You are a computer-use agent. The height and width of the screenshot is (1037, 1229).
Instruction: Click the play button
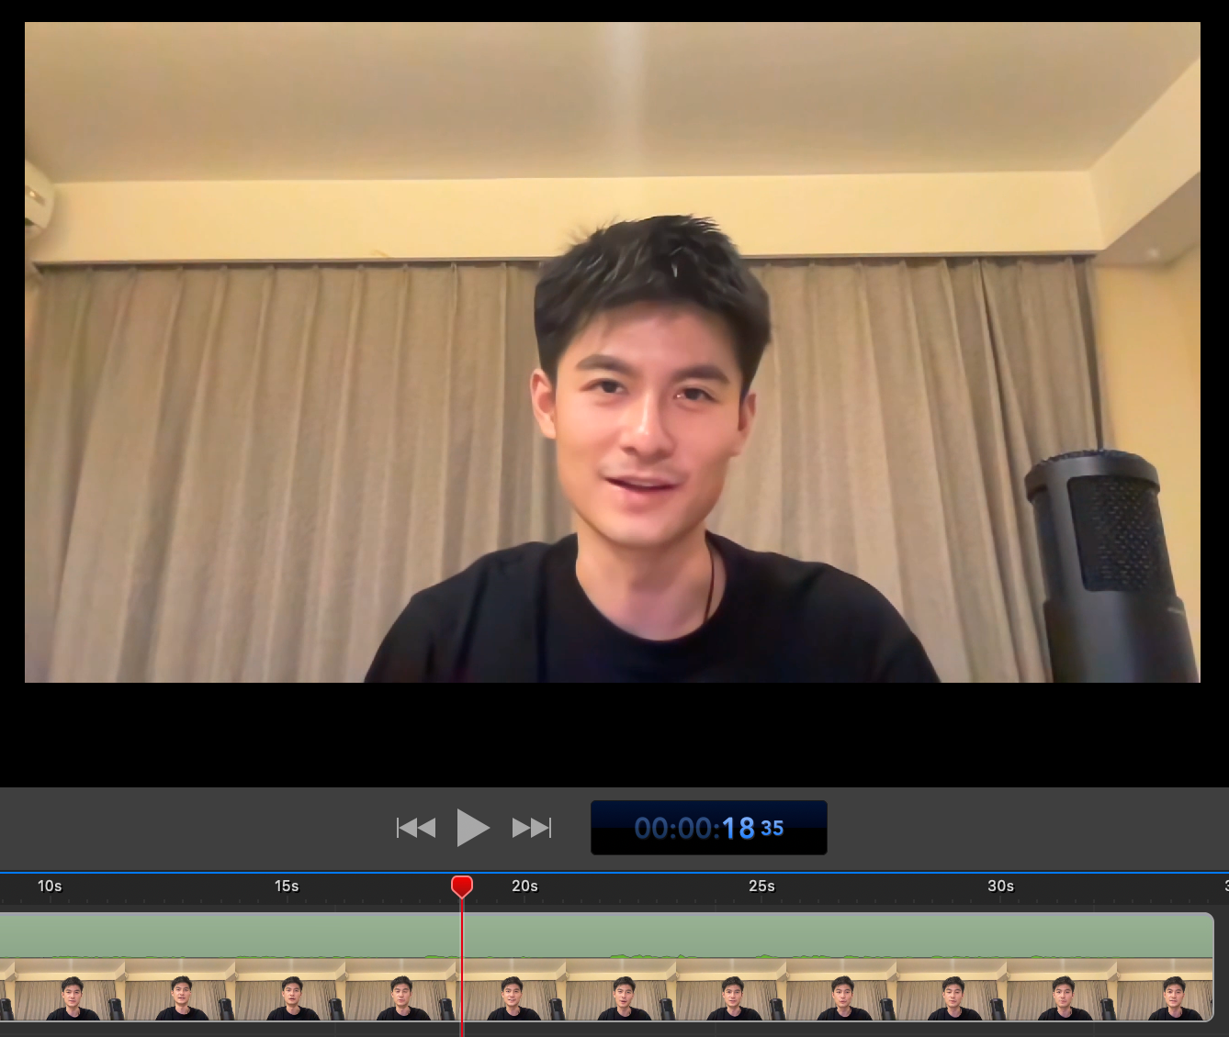coord(473,828)
